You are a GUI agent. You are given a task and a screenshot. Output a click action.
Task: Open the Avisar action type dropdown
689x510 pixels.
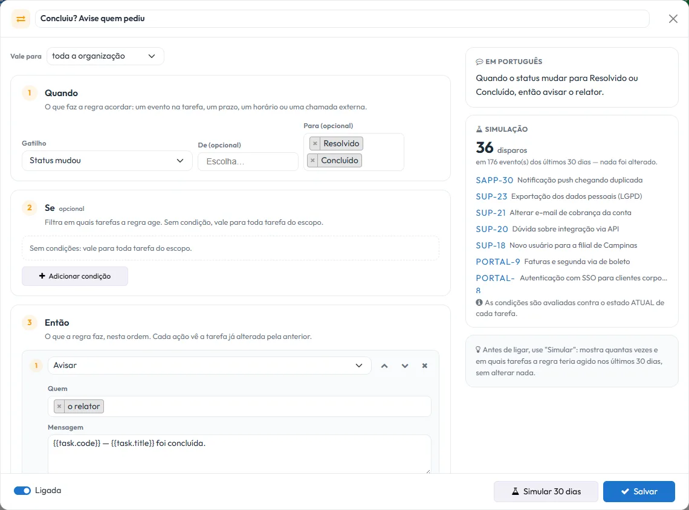tap(209, 366)
